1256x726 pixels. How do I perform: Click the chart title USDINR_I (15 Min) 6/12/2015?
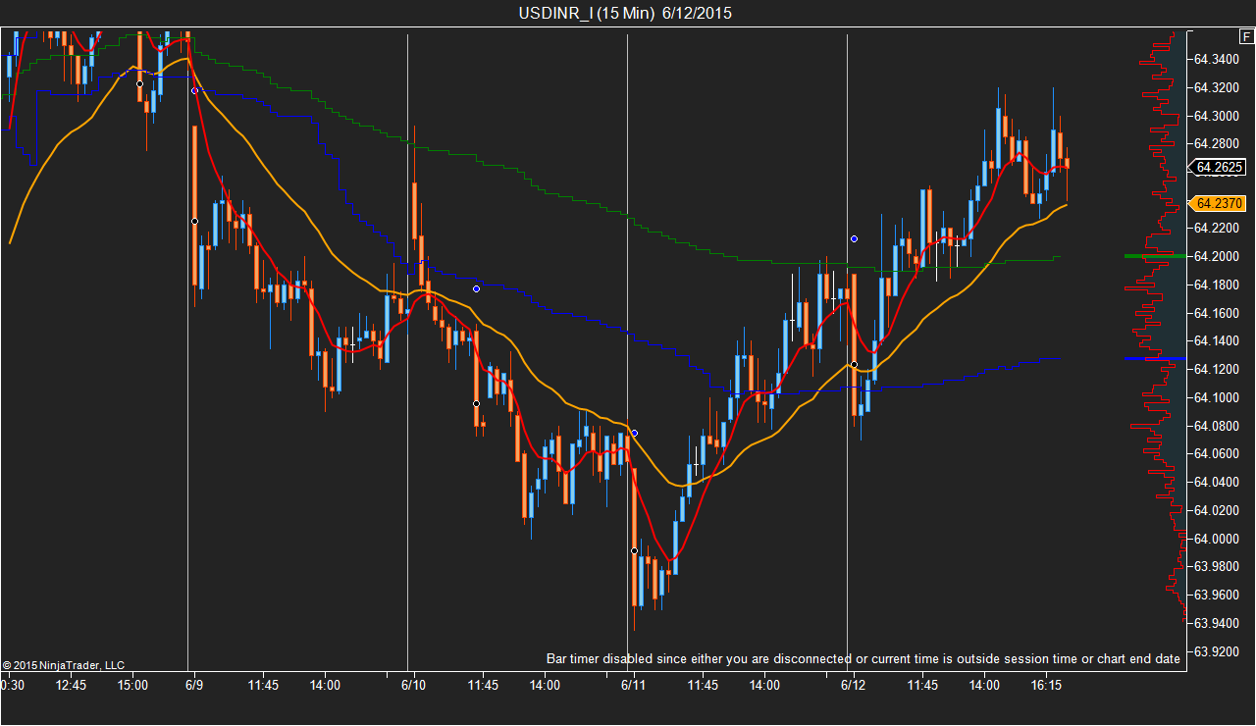(626, 13)
